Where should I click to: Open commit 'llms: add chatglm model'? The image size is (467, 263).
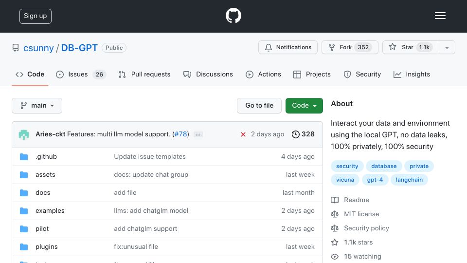[151, 211]
